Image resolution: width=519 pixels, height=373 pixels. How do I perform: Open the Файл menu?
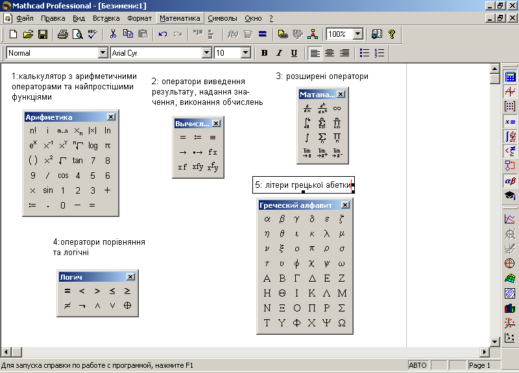pyautogui.click(x=25, y=19)
